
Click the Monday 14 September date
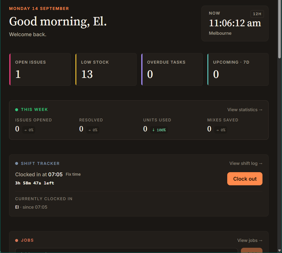[x=39, y=8]
